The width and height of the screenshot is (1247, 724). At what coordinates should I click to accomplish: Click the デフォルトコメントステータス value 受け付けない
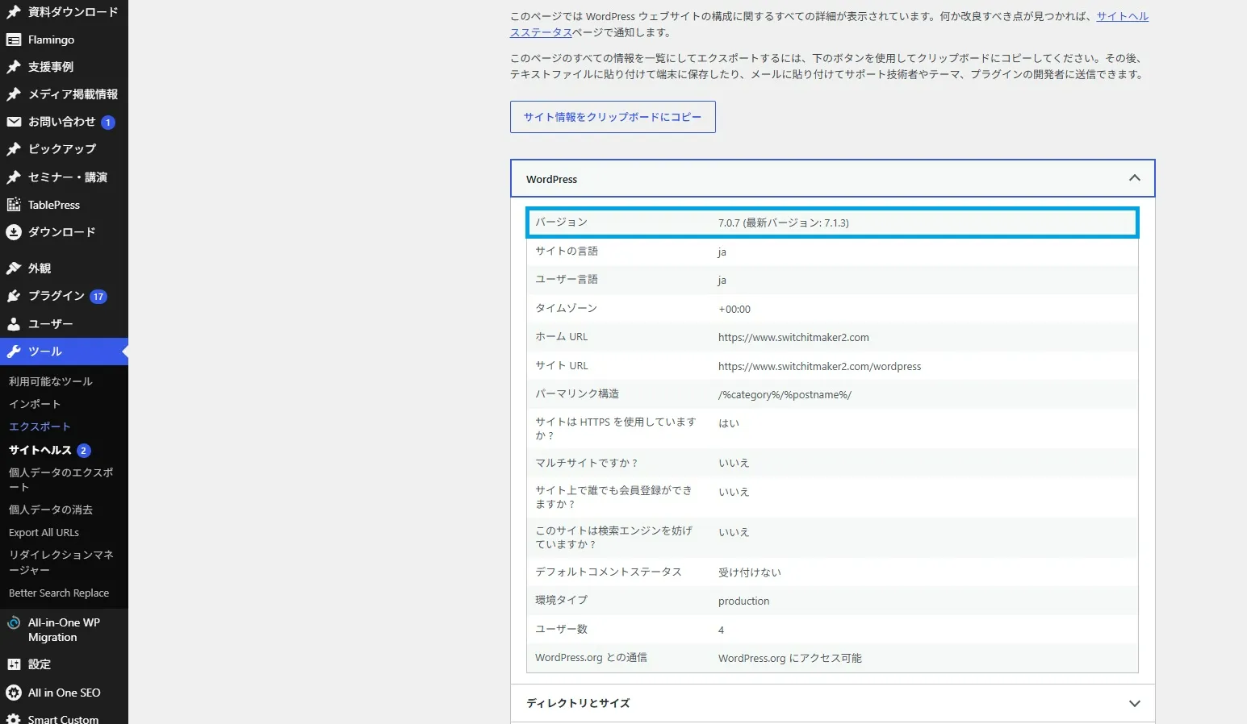[750, 572]
